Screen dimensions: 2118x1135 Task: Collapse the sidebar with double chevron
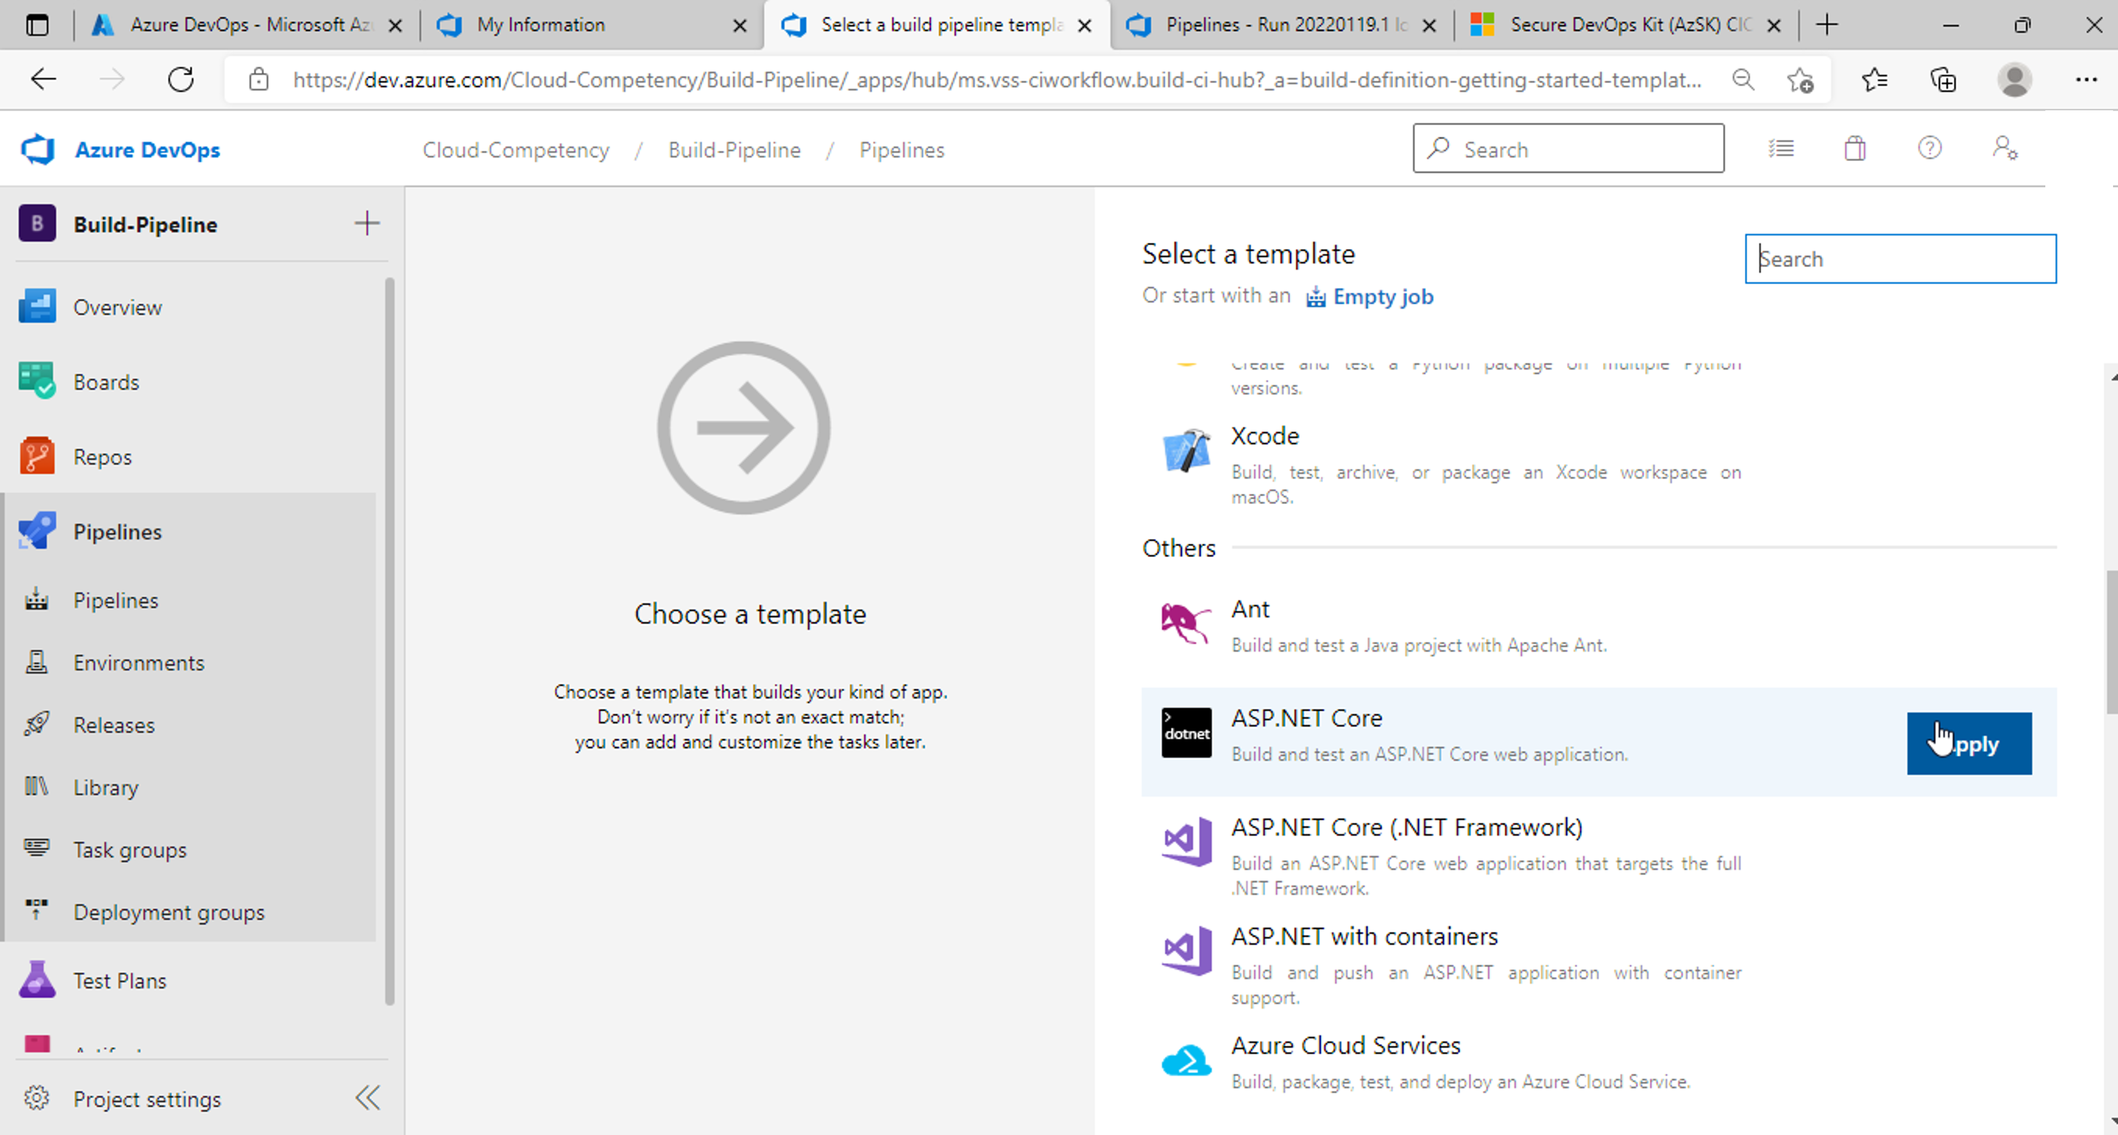coord(367,1098)
